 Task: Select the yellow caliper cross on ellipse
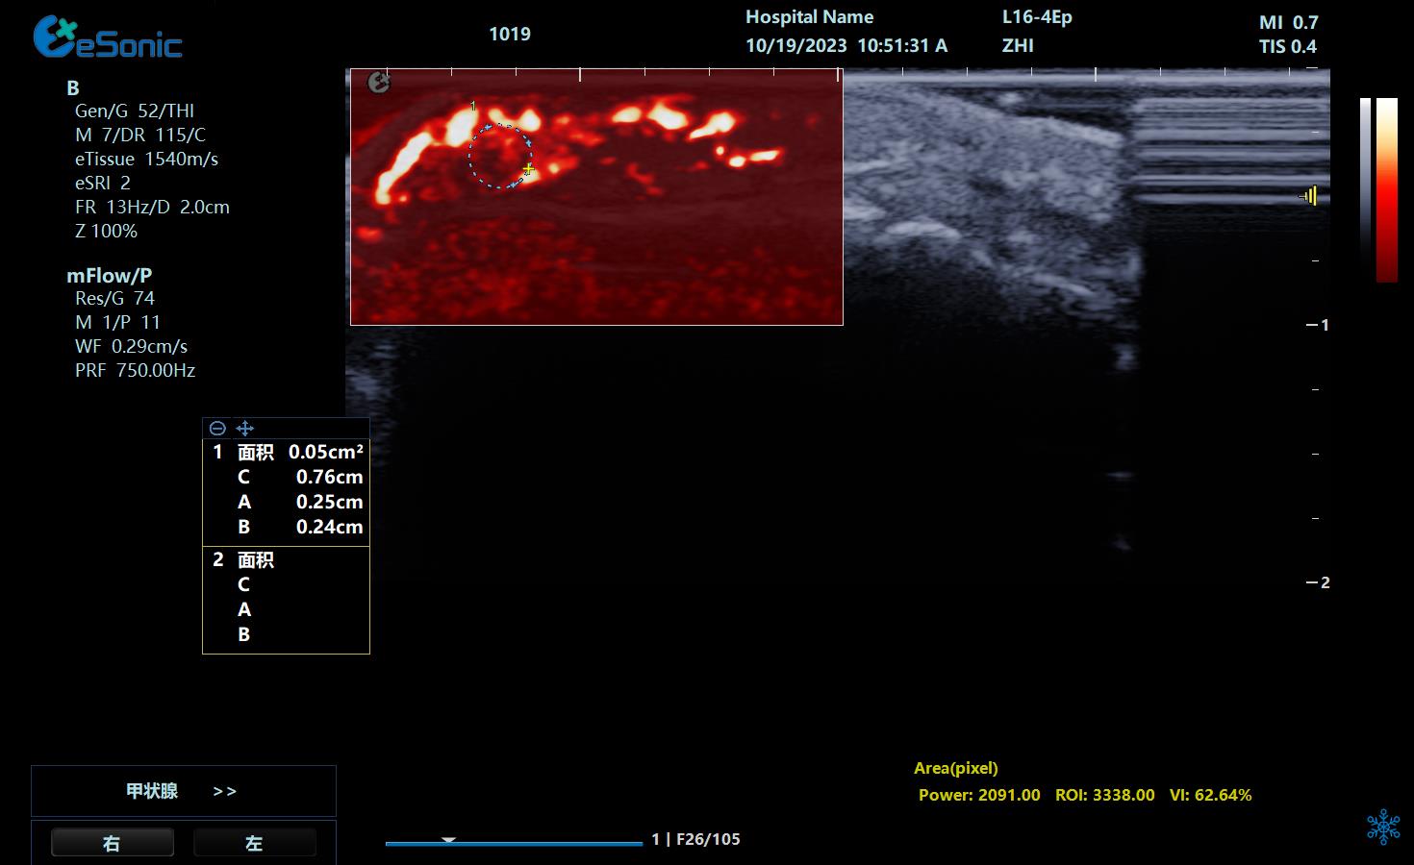pyautogui.click(x=528, y=169)
